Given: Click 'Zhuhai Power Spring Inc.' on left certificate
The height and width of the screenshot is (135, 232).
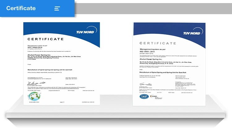Looking at the screenshot, I should (39, 55).
